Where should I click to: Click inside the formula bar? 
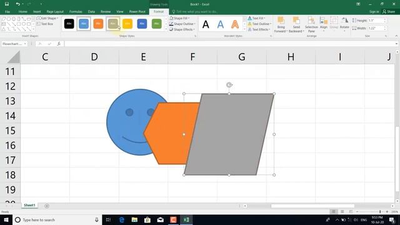click(229, 44)
